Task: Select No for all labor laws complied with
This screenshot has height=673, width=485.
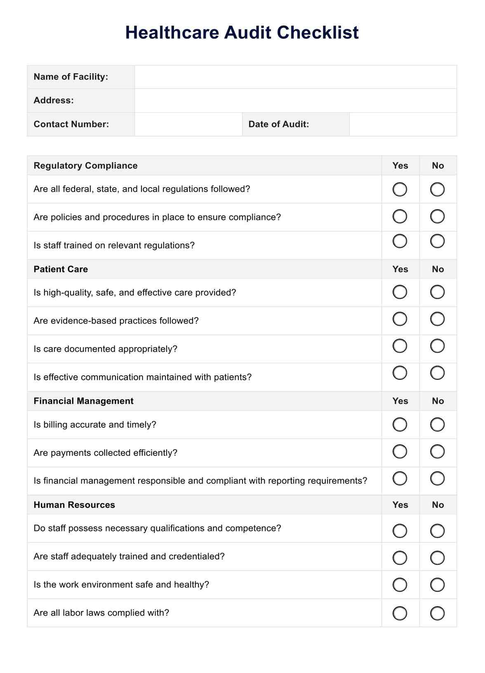Action: [x=437, y=613]
